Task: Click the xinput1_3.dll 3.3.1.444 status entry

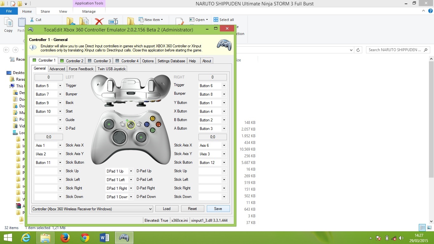Action: point(209,220)
